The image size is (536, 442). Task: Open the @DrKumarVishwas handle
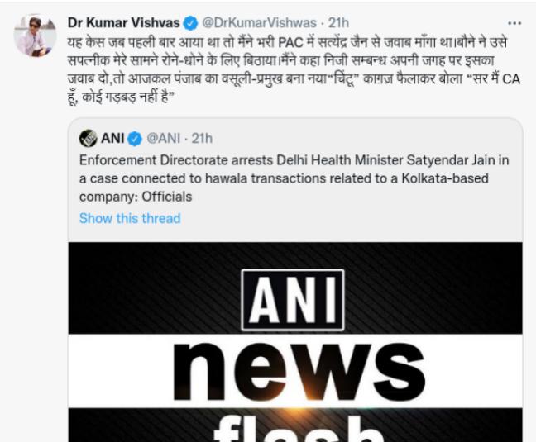(x=259, y=23)
